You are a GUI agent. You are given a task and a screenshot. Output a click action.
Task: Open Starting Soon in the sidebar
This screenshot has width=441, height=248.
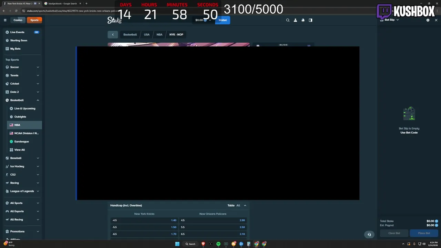coord(22,40)
